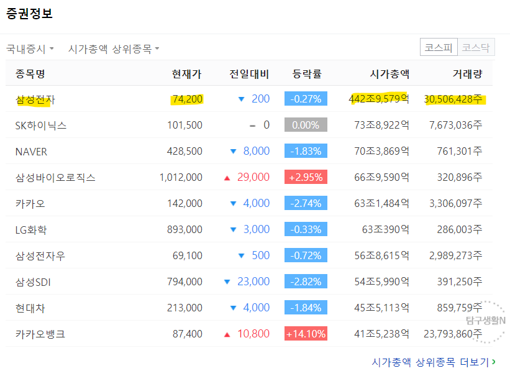This screenshot has width=510, height=371.
Task: Click the 29,000 price change value
Action: [x=253, y=177]
